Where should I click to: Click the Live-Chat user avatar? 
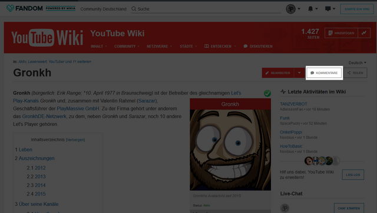(x=285, y=208)
